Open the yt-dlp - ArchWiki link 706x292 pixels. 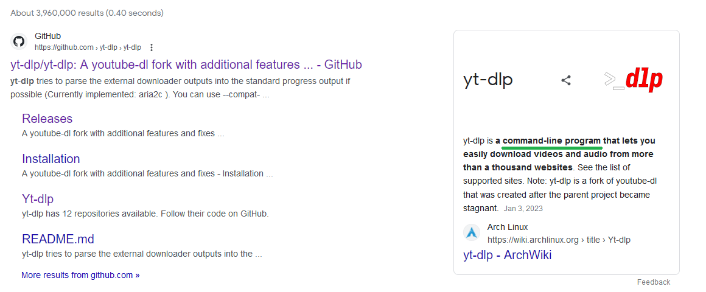507,255
